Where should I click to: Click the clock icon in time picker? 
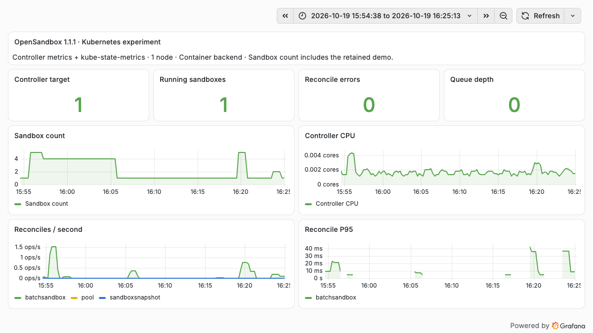pyautogui.click(x=303, y=16)
